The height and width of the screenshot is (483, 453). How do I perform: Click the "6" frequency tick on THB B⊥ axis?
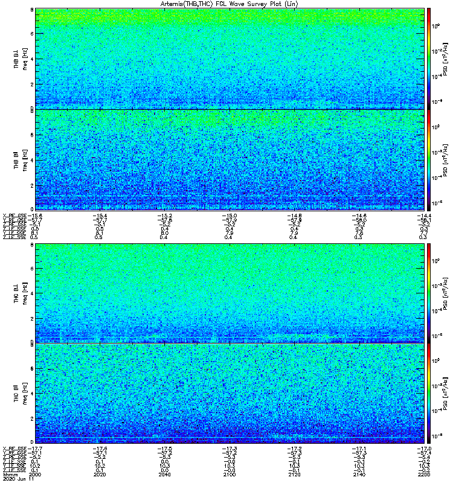tap(32, 34)
